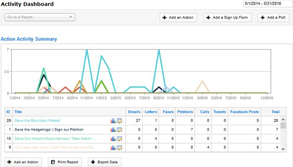Open bar chart icon for Save the Hedgehogs
The image size is (293, 167).
tap(113, 130)
